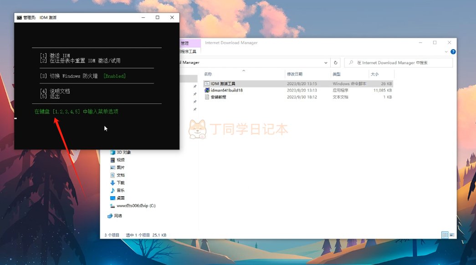Open the 网络 item in navigation pane

[118, 216]
